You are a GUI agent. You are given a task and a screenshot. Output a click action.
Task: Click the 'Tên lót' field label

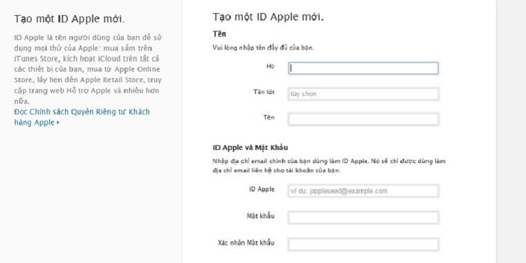click(264, 92)
